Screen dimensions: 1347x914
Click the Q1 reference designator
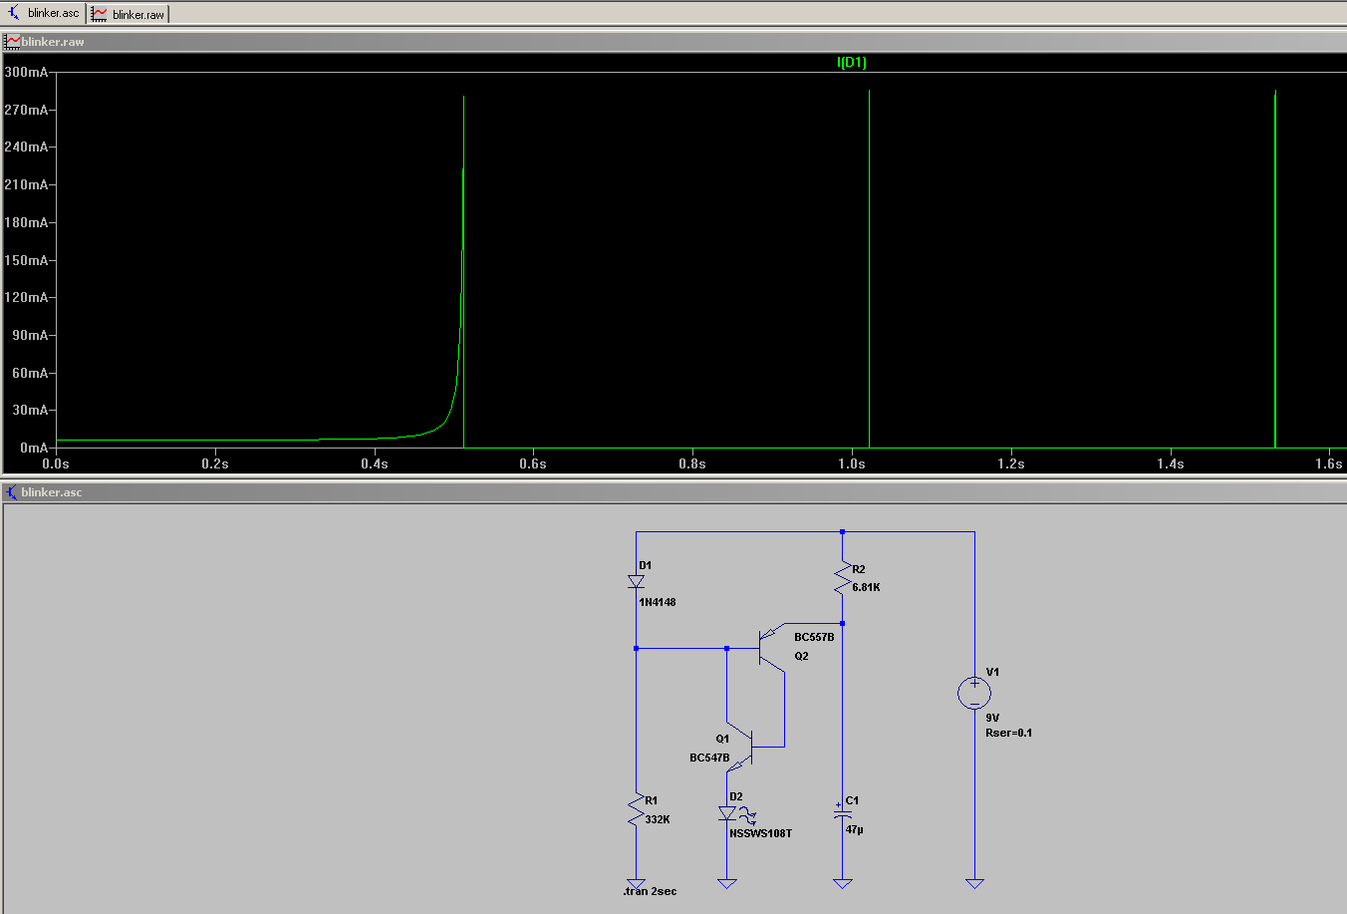[722, 739]
